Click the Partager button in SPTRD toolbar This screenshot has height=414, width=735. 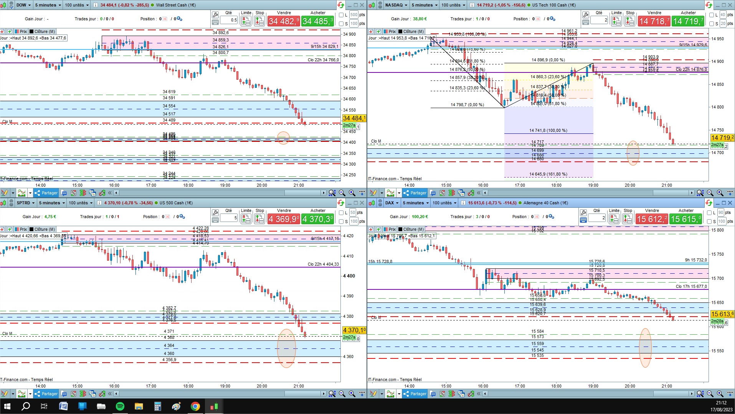(46, 394)
